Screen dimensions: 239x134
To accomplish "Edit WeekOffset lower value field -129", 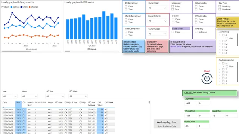I will coord(191,116).
